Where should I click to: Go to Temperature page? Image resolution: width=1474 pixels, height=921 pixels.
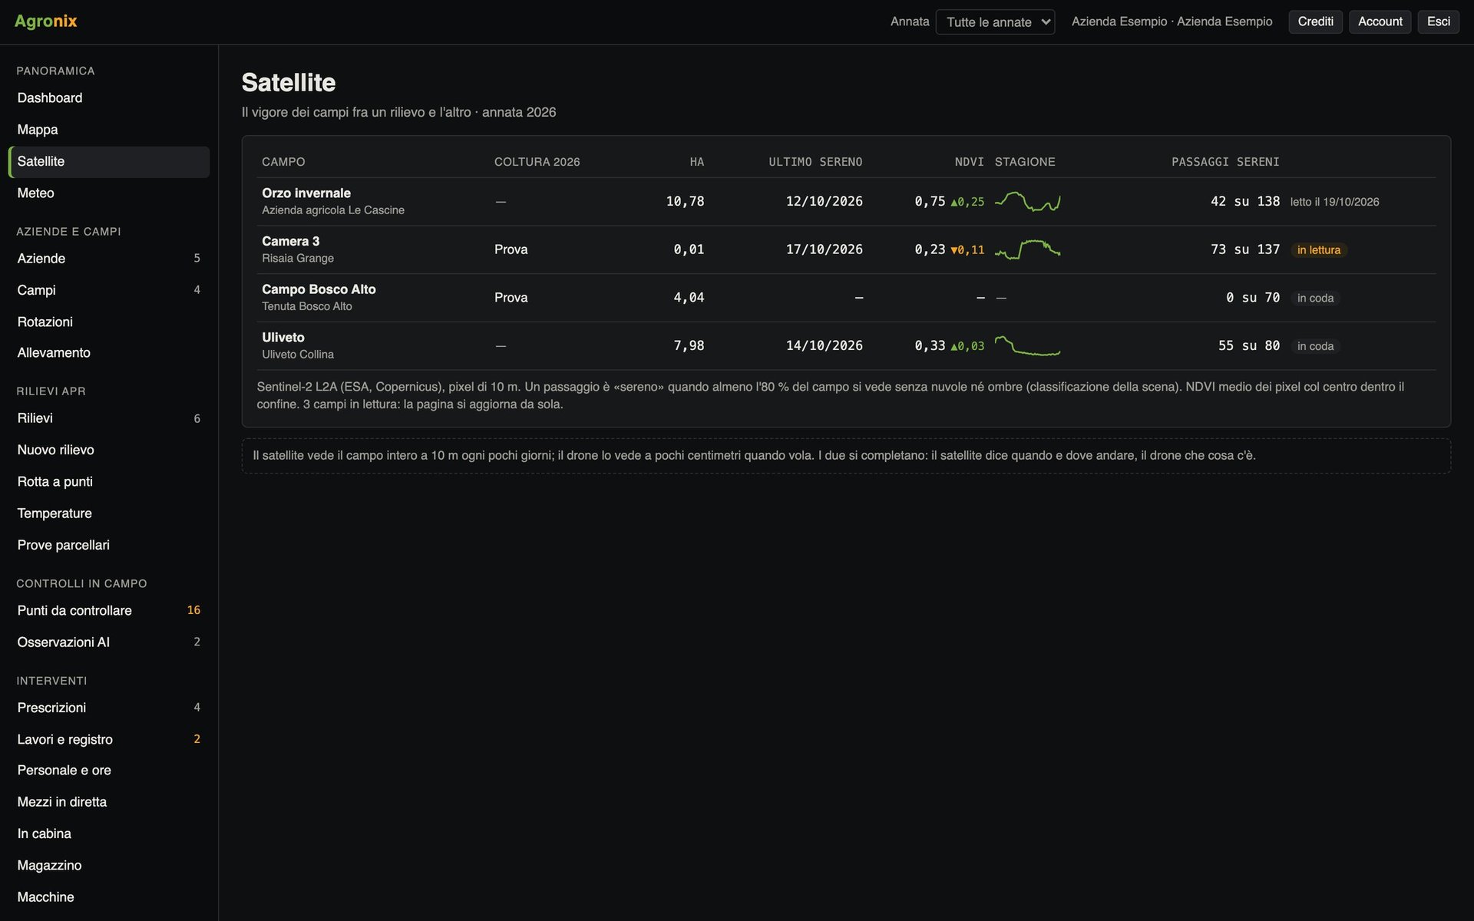click(108, 513)
